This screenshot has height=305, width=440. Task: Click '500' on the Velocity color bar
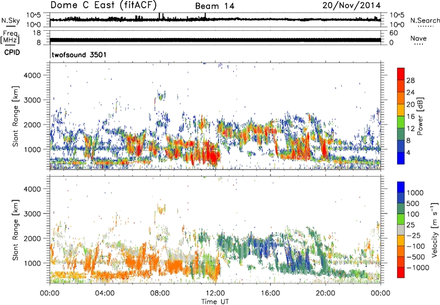(x=413, y=203)
